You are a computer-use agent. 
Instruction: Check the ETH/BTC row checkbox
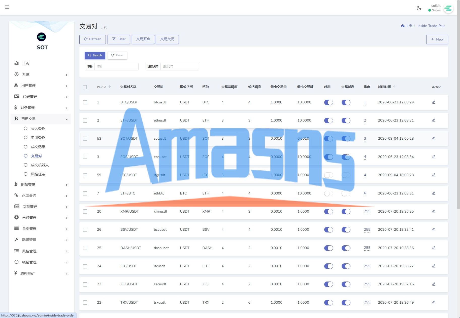click(x=85, y=193)
